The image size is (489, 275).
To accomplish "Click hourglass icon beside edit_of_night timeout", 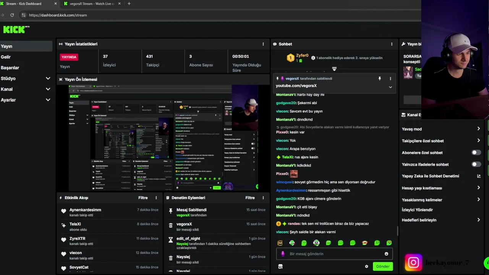I will click(x=171, y=239).
